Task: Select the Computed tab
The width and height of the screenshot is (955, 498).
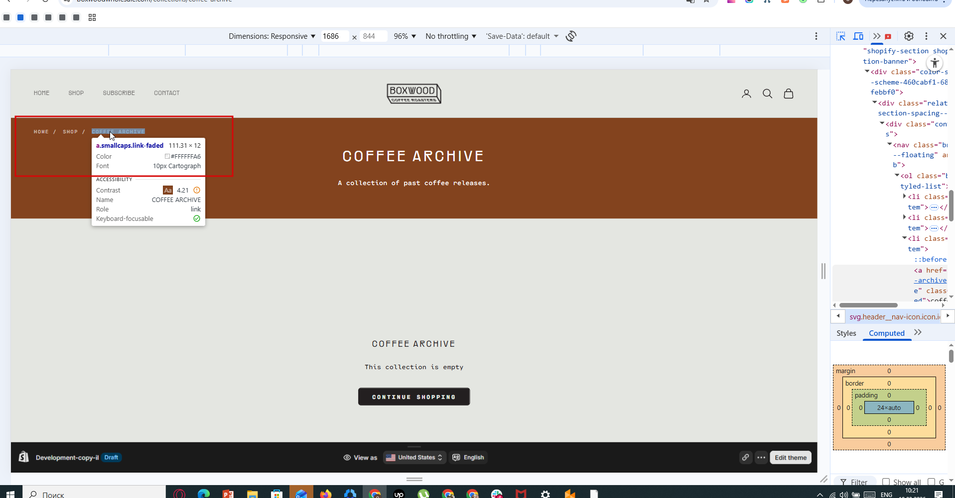Action: 887,333
